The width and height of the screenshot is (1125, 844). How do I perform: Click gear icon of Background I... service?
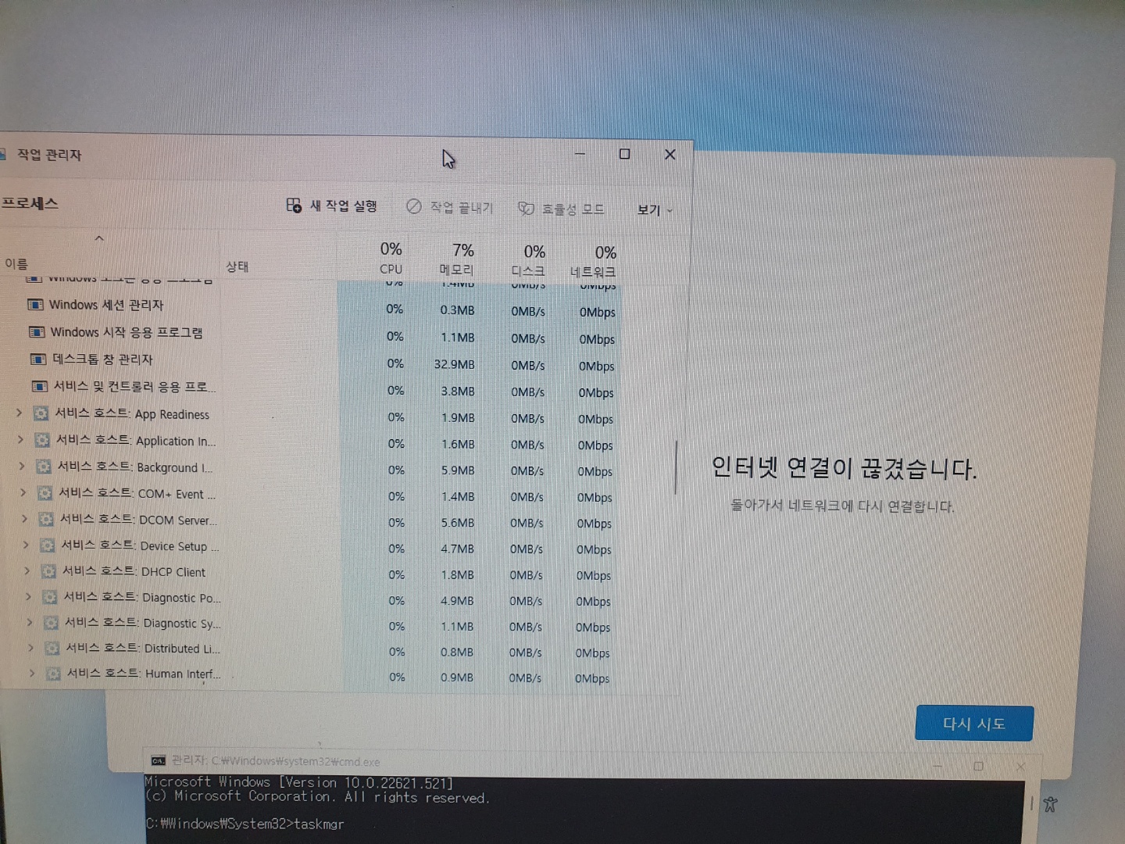click(44, 467)
